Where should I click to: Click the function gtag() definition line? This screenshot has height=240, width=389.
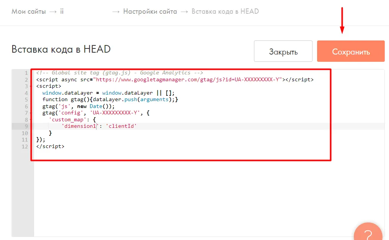110,100
